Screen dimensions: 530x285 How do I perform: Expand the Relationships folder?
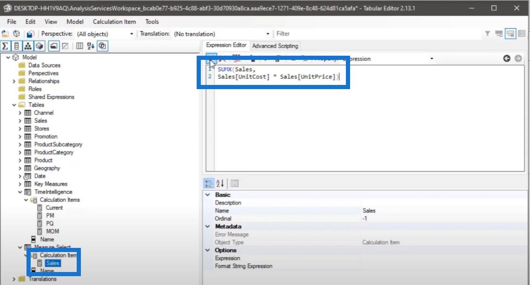click(14, 81)
